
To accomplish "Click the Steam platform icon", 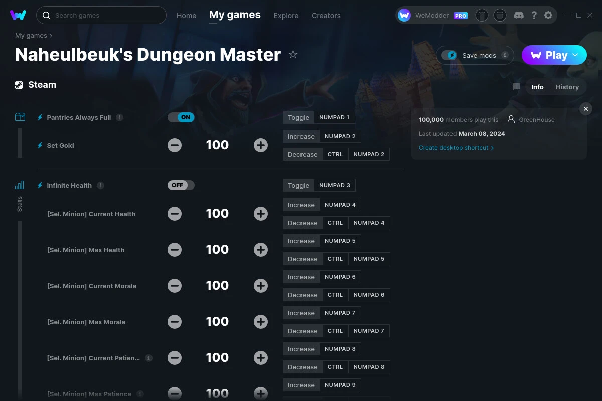I will click(19, 84).
